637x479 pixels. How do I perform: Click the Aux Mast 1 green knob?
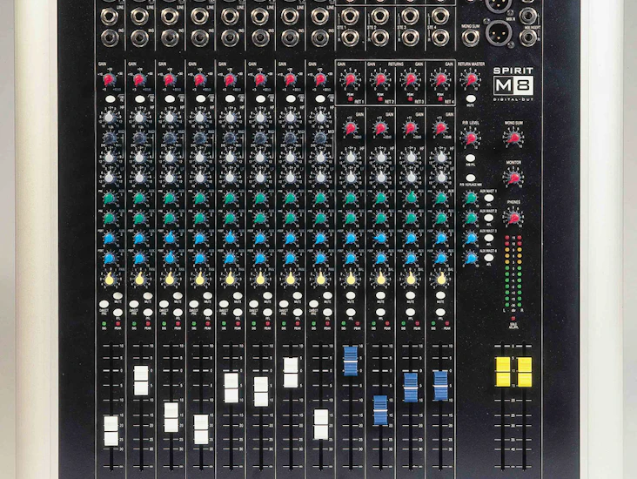pyautogui.click(x=471, y=198)
